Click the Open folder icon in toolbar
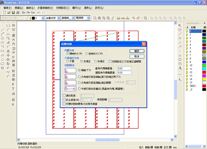Image resolution: width=207 pixels, height=149 pixels. (x=9, y=13)
